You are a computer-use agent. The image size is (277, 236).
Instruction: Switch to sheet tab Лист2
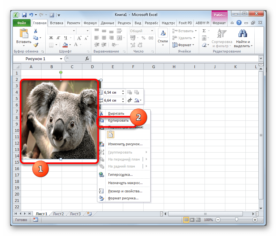pyautogui.click(x=58, y=214)
